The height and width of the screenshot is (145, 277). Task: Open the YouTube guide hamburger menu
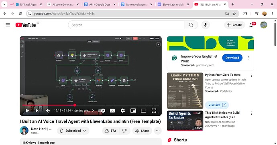coord(8,25)
